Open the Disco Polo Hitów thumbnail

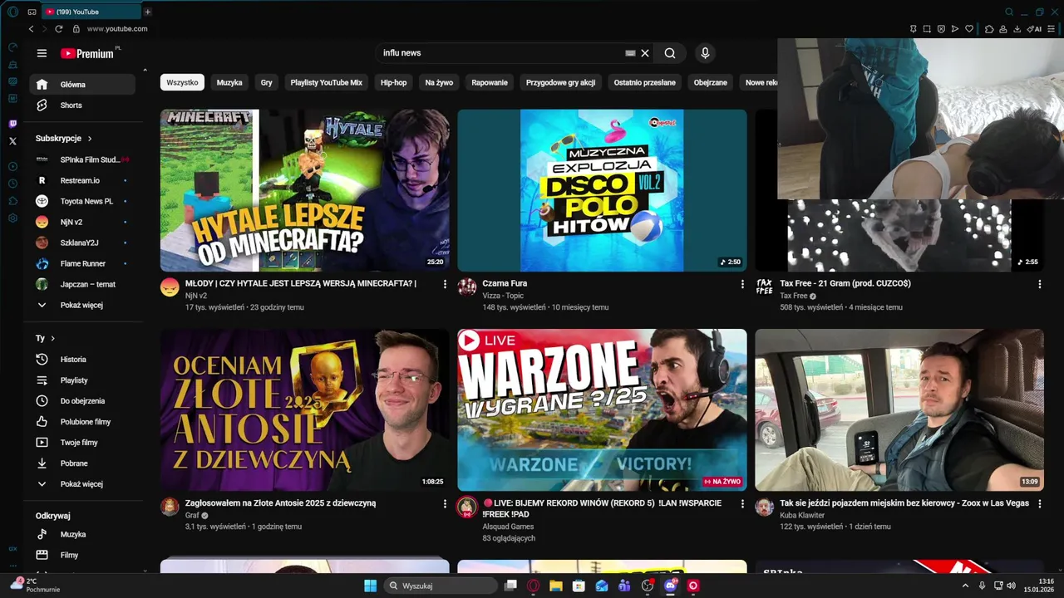pos(602,190)
